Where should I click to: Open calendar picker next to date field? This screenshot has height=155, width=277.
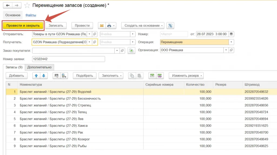pyautogui.click(x=231, y=34)
